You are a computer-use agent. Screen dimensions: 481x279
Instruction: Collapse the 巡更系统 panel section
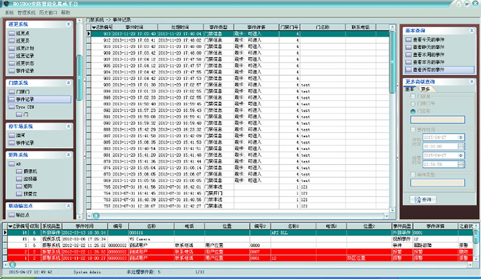pos(68,23)
